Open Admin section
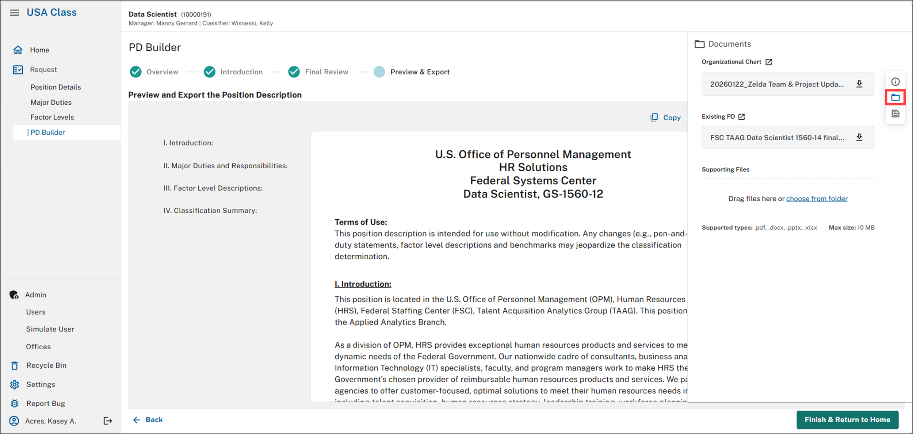 (x=36, y=295)
